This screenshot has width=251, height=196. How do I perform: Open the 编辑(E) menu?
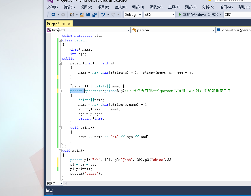tap(69, 7)
